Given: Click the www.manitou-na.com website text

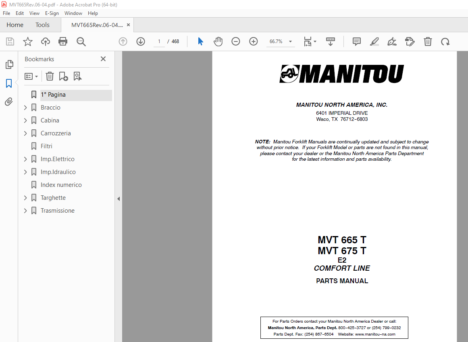Looking at the screenshot, I should [375, 334].
